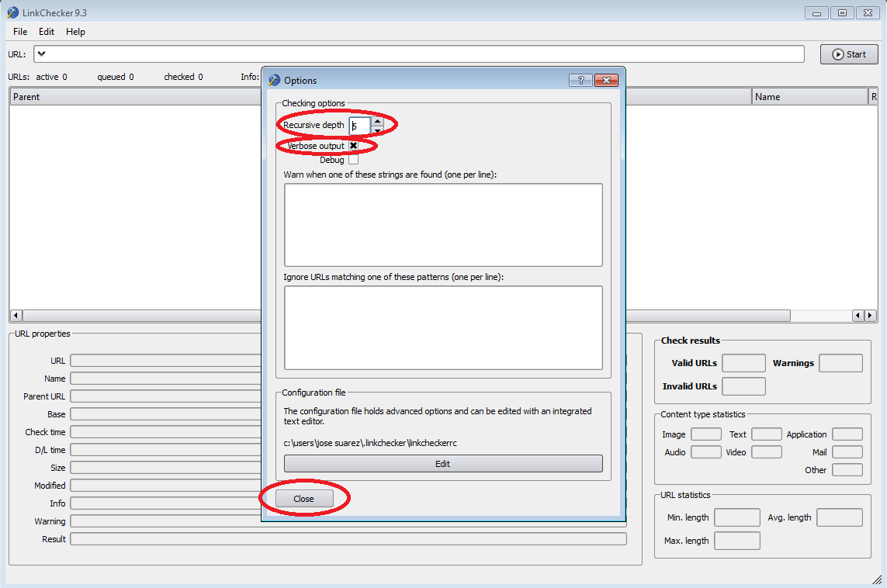Close the Options dialog with the red X
Image resolution: width=887 pixels, height=588 pixels.
[x=606, y=80]
